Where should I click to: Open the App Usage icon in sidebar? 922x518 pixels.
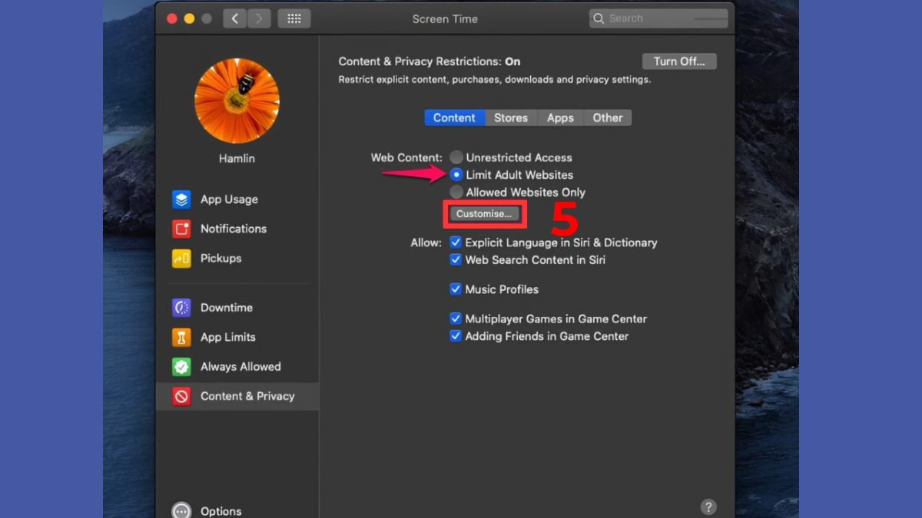181,200
